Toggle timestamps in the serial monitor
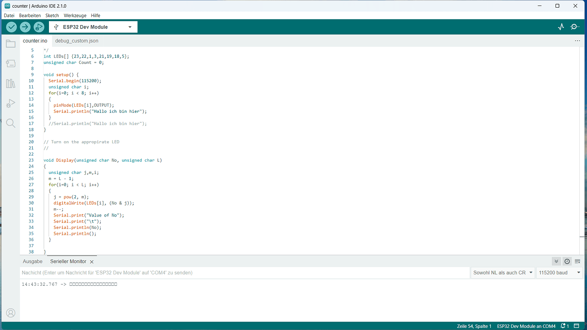 tap(567, 261)
